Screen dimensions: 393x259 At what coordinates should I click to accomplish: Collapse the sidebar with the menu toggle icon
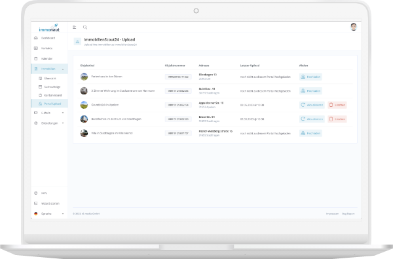click(75, 28)
